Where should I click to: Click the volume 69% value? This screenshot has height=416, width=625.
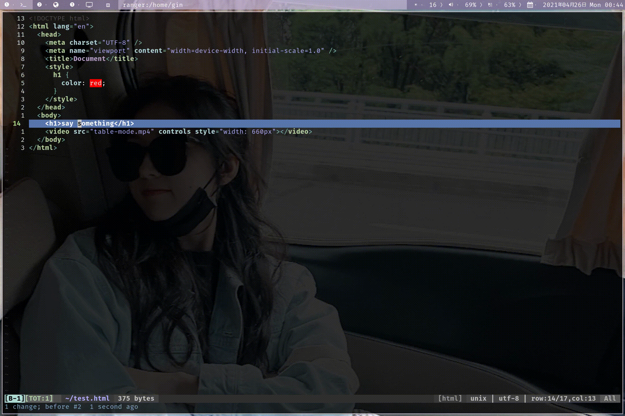[470, 5]
